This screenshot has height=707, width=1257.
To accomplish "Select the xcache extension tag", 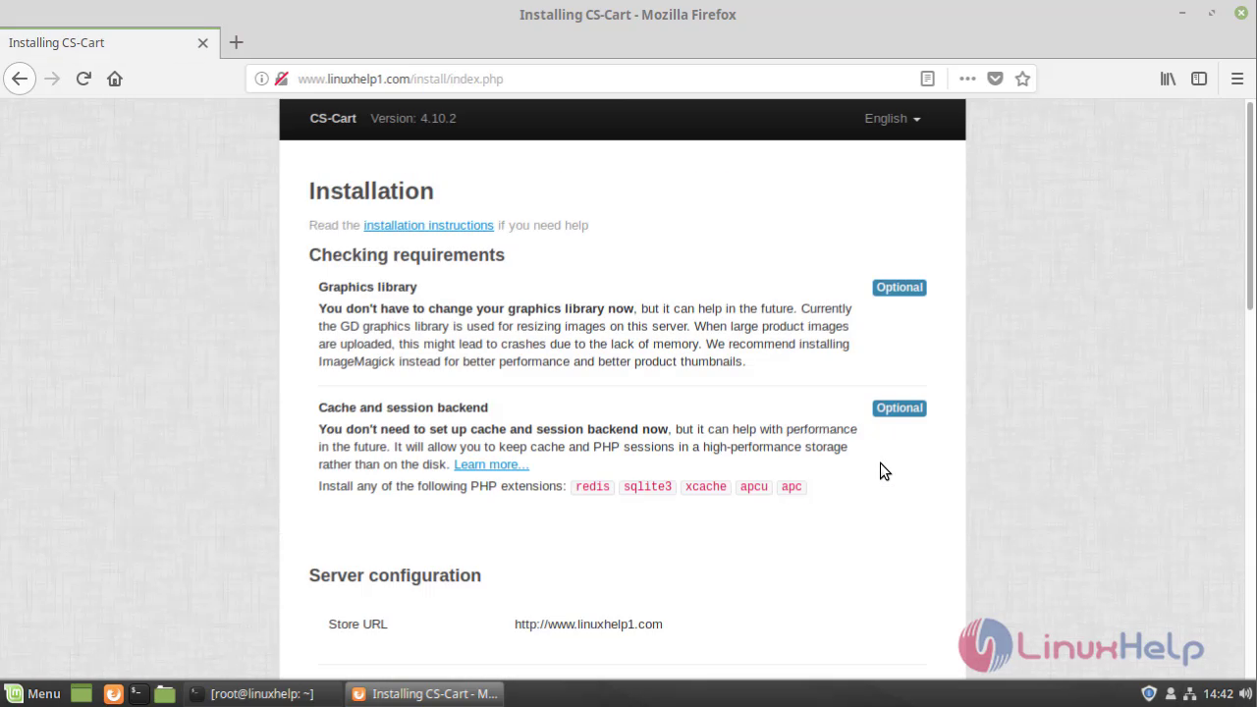I will coord(705,487).
